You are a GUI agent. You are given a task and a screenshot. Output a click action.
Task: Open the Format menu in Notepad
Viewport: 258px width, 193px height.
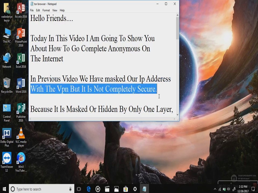[x=46, y=10]
